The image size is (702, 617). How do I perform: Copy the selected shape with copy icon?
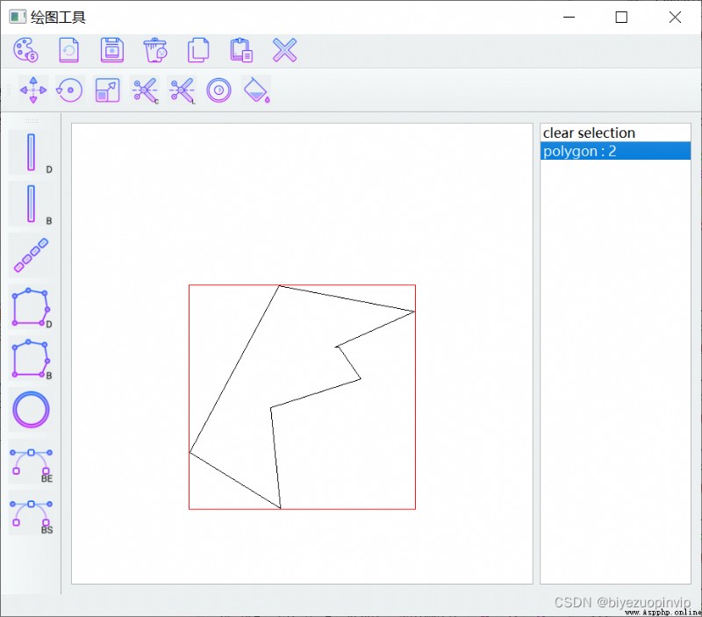tap(198, 50)
